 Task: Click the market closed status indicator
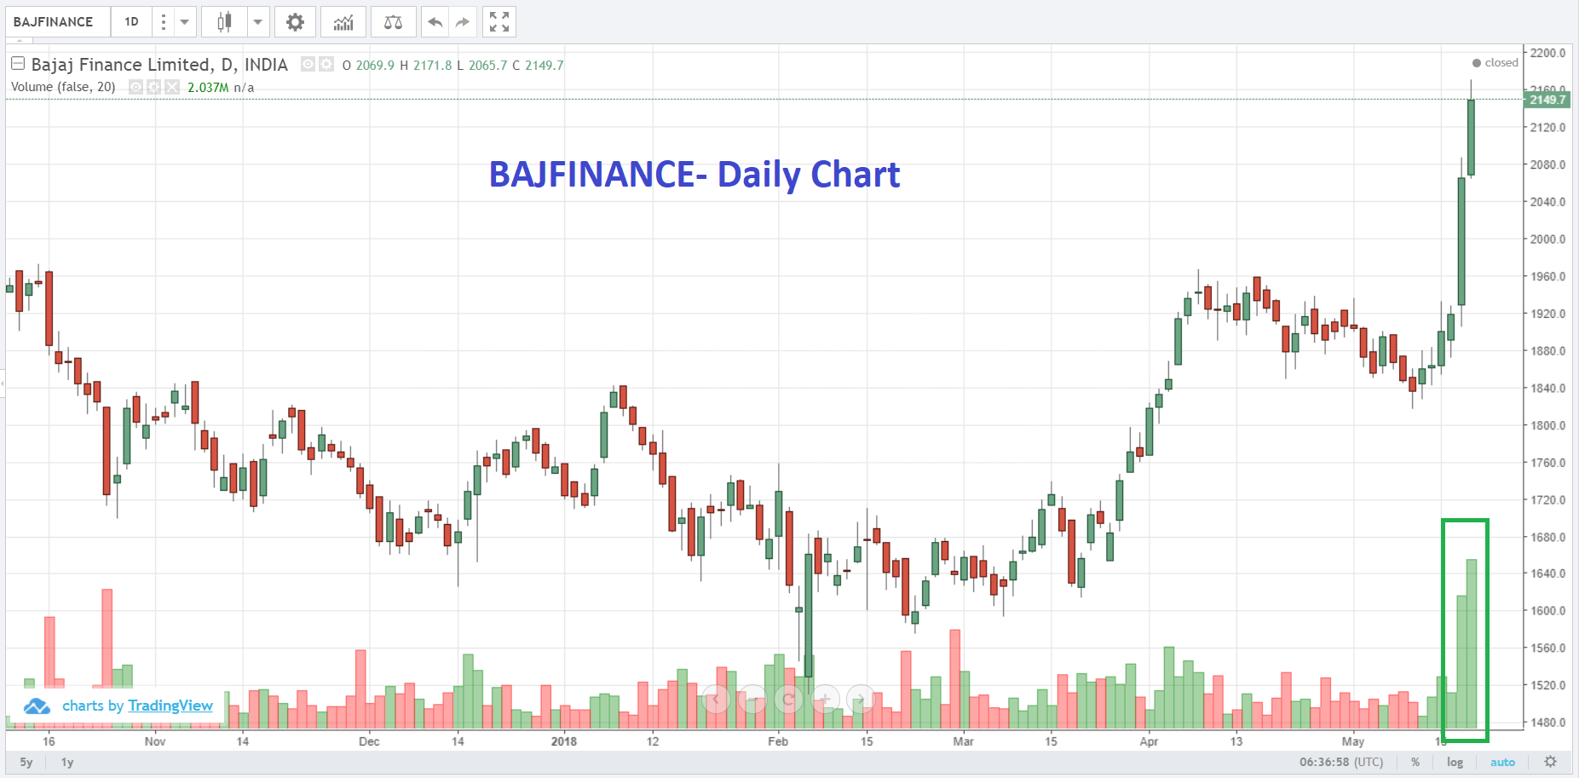1495,63
